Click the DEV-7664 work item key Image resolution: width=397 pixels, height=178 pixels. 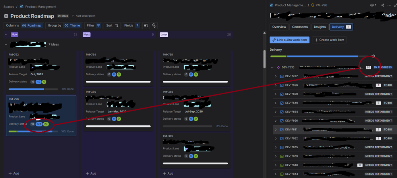[291, 112]
